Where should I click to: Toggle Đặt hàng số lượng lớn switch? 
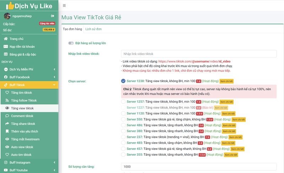[71, 43]
